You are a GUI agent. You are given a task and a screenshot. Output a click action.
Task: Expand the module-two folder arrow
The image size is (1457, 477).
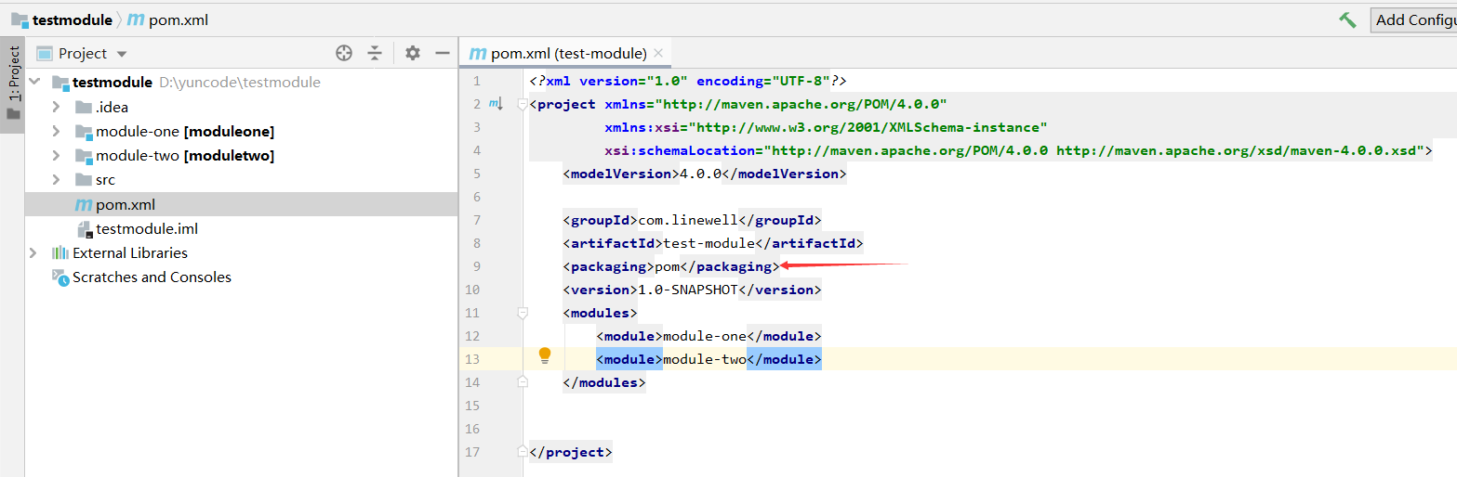[56, 155]
